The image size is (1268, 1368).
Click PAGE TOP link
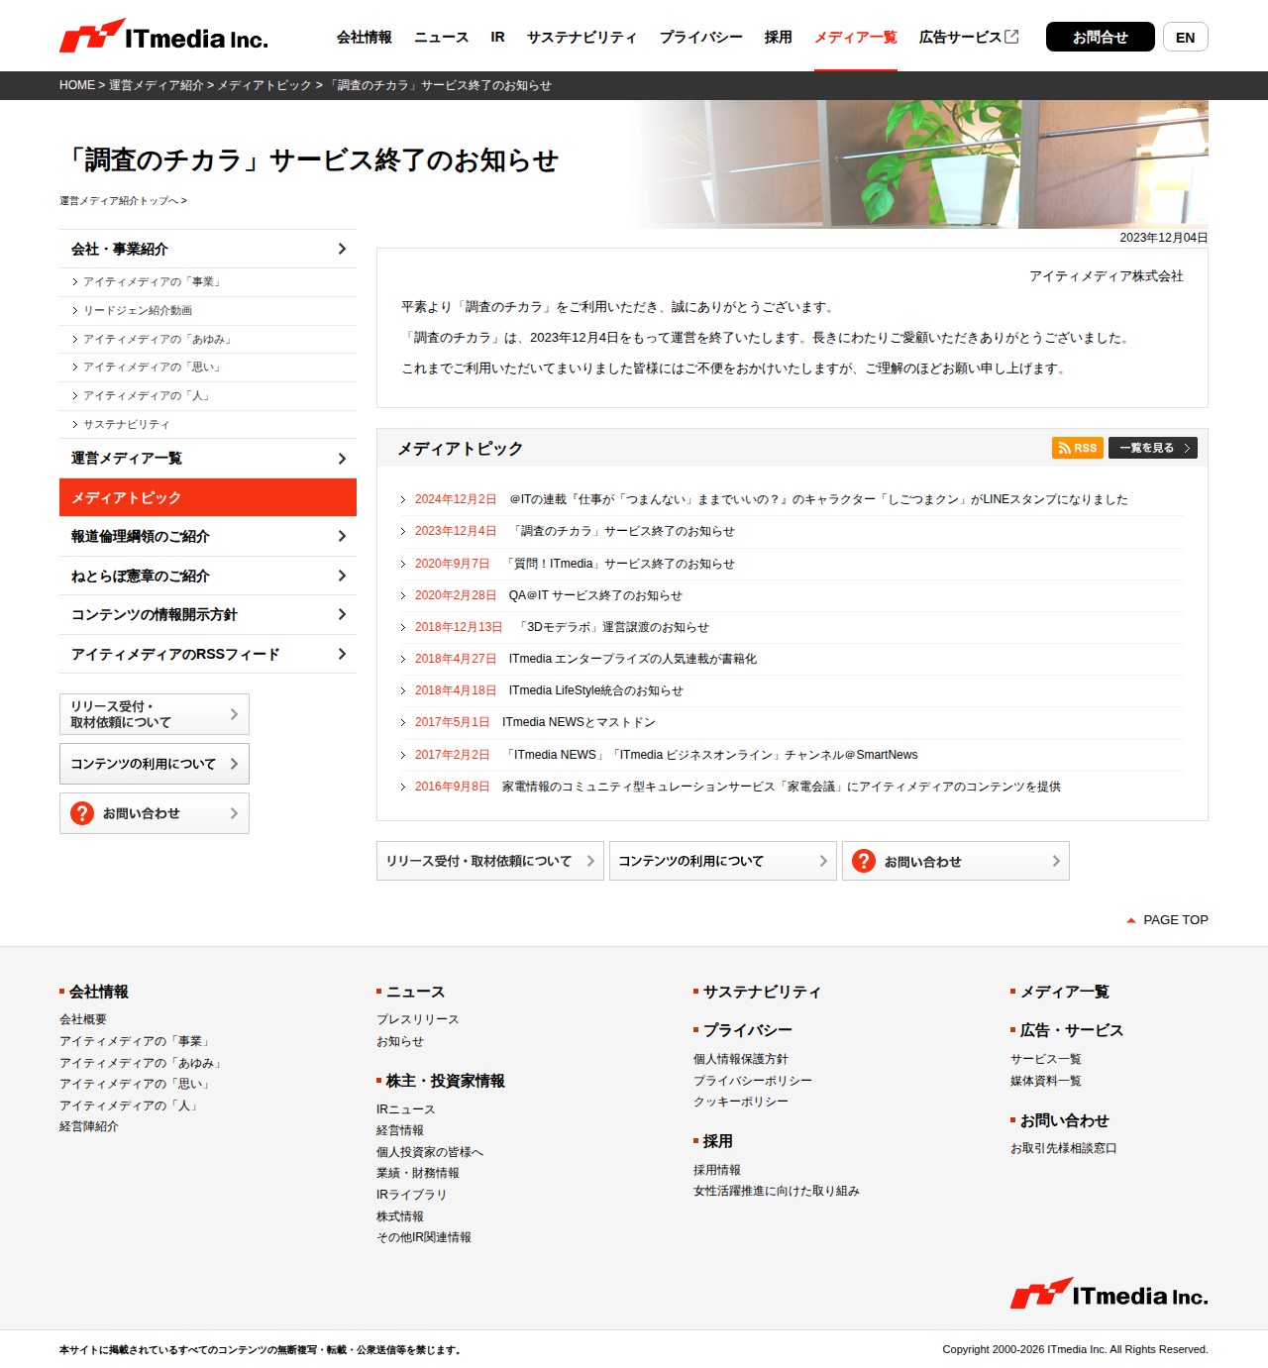pos(1175,920)
